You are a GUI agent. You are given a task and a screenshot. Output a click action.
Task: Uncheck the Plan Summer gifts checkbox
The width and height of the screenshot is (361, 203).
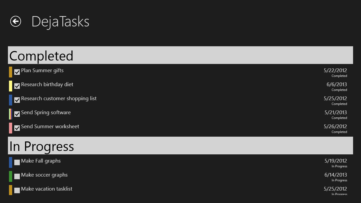pos(17,72)
